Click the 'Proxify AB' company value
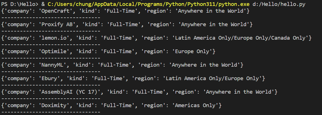The width and height of the screenshot is (322, 115). point(57,24)
